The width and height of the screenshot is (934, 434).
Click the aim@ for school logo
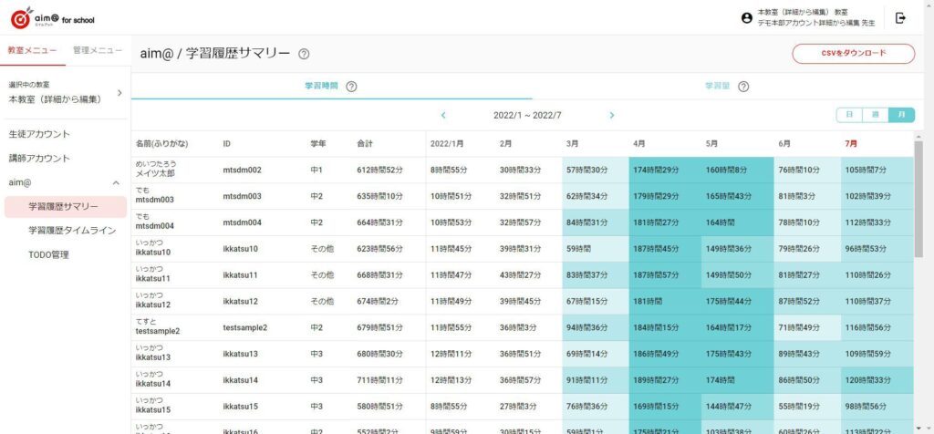point(52,17)
